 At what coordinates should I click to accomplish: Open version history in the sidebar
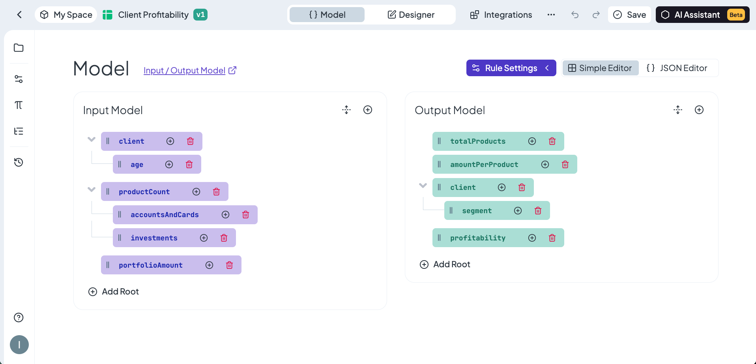point(19,162)
